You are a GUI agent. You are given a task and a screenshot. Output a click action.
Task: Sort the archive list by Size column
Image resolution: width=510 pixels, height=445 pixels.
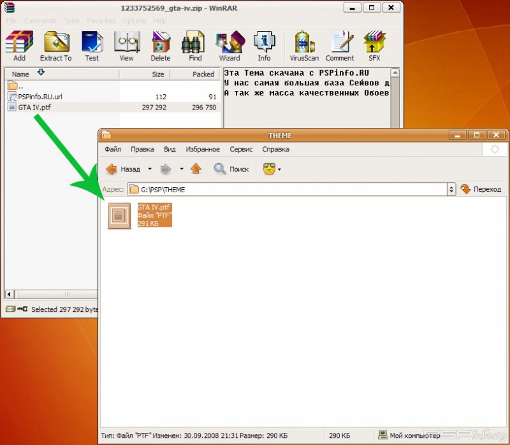point(157,74)
